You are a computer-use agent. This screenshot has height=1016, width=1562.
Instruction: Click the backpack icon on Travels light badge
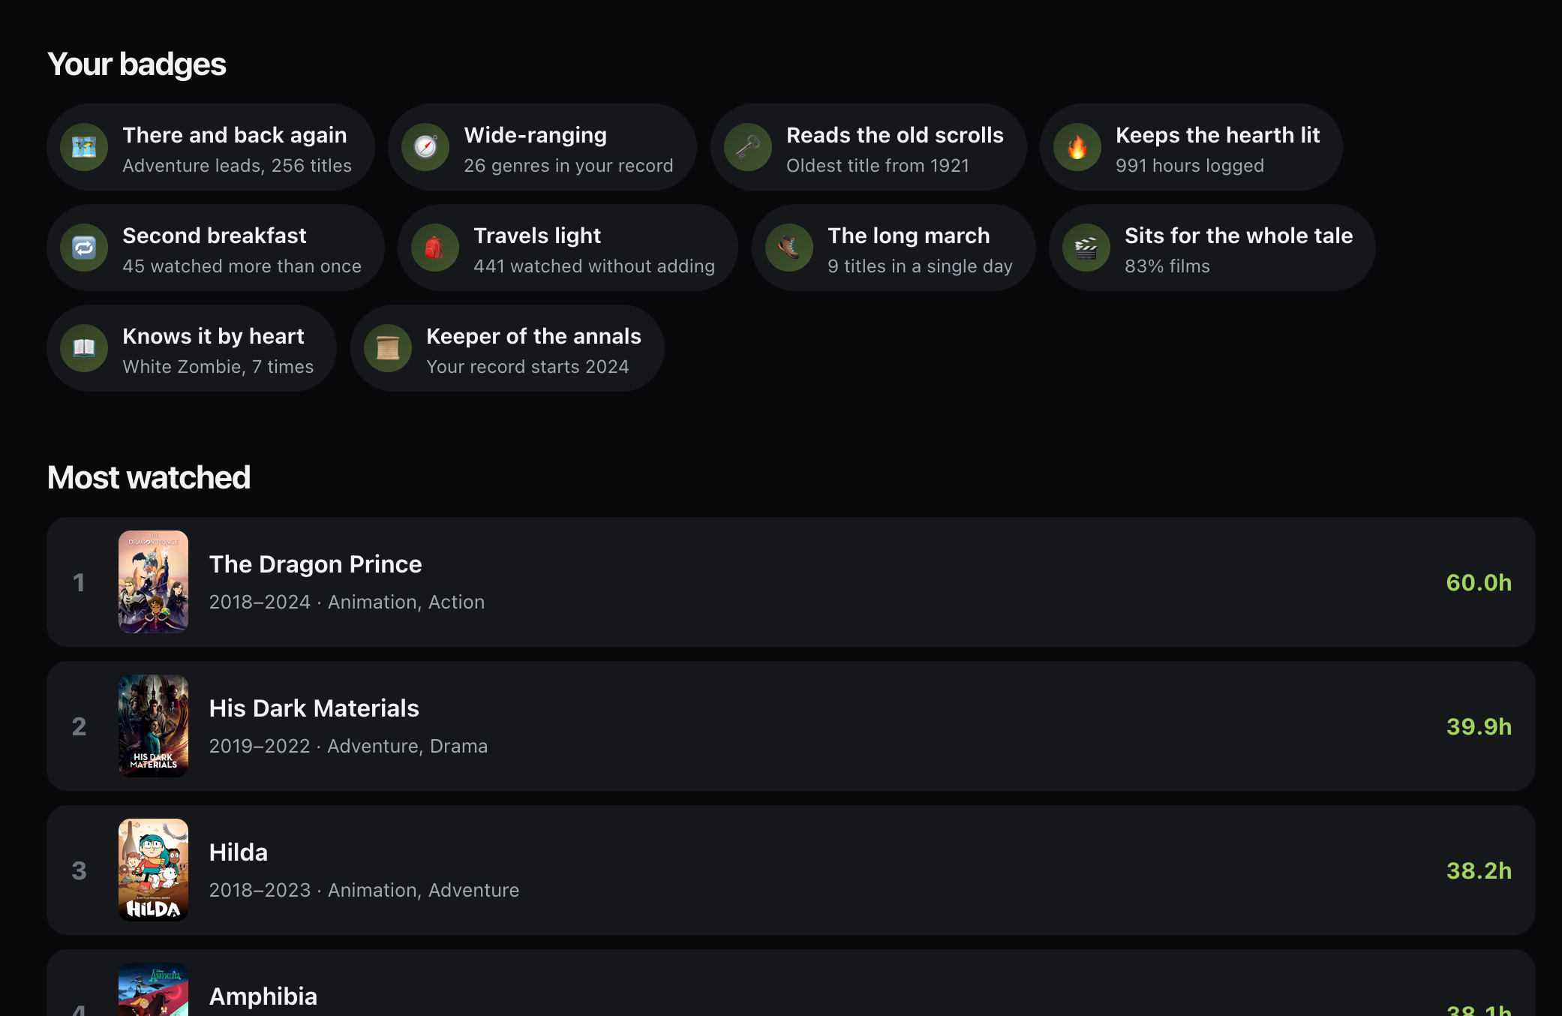click(x=435, y=248)
